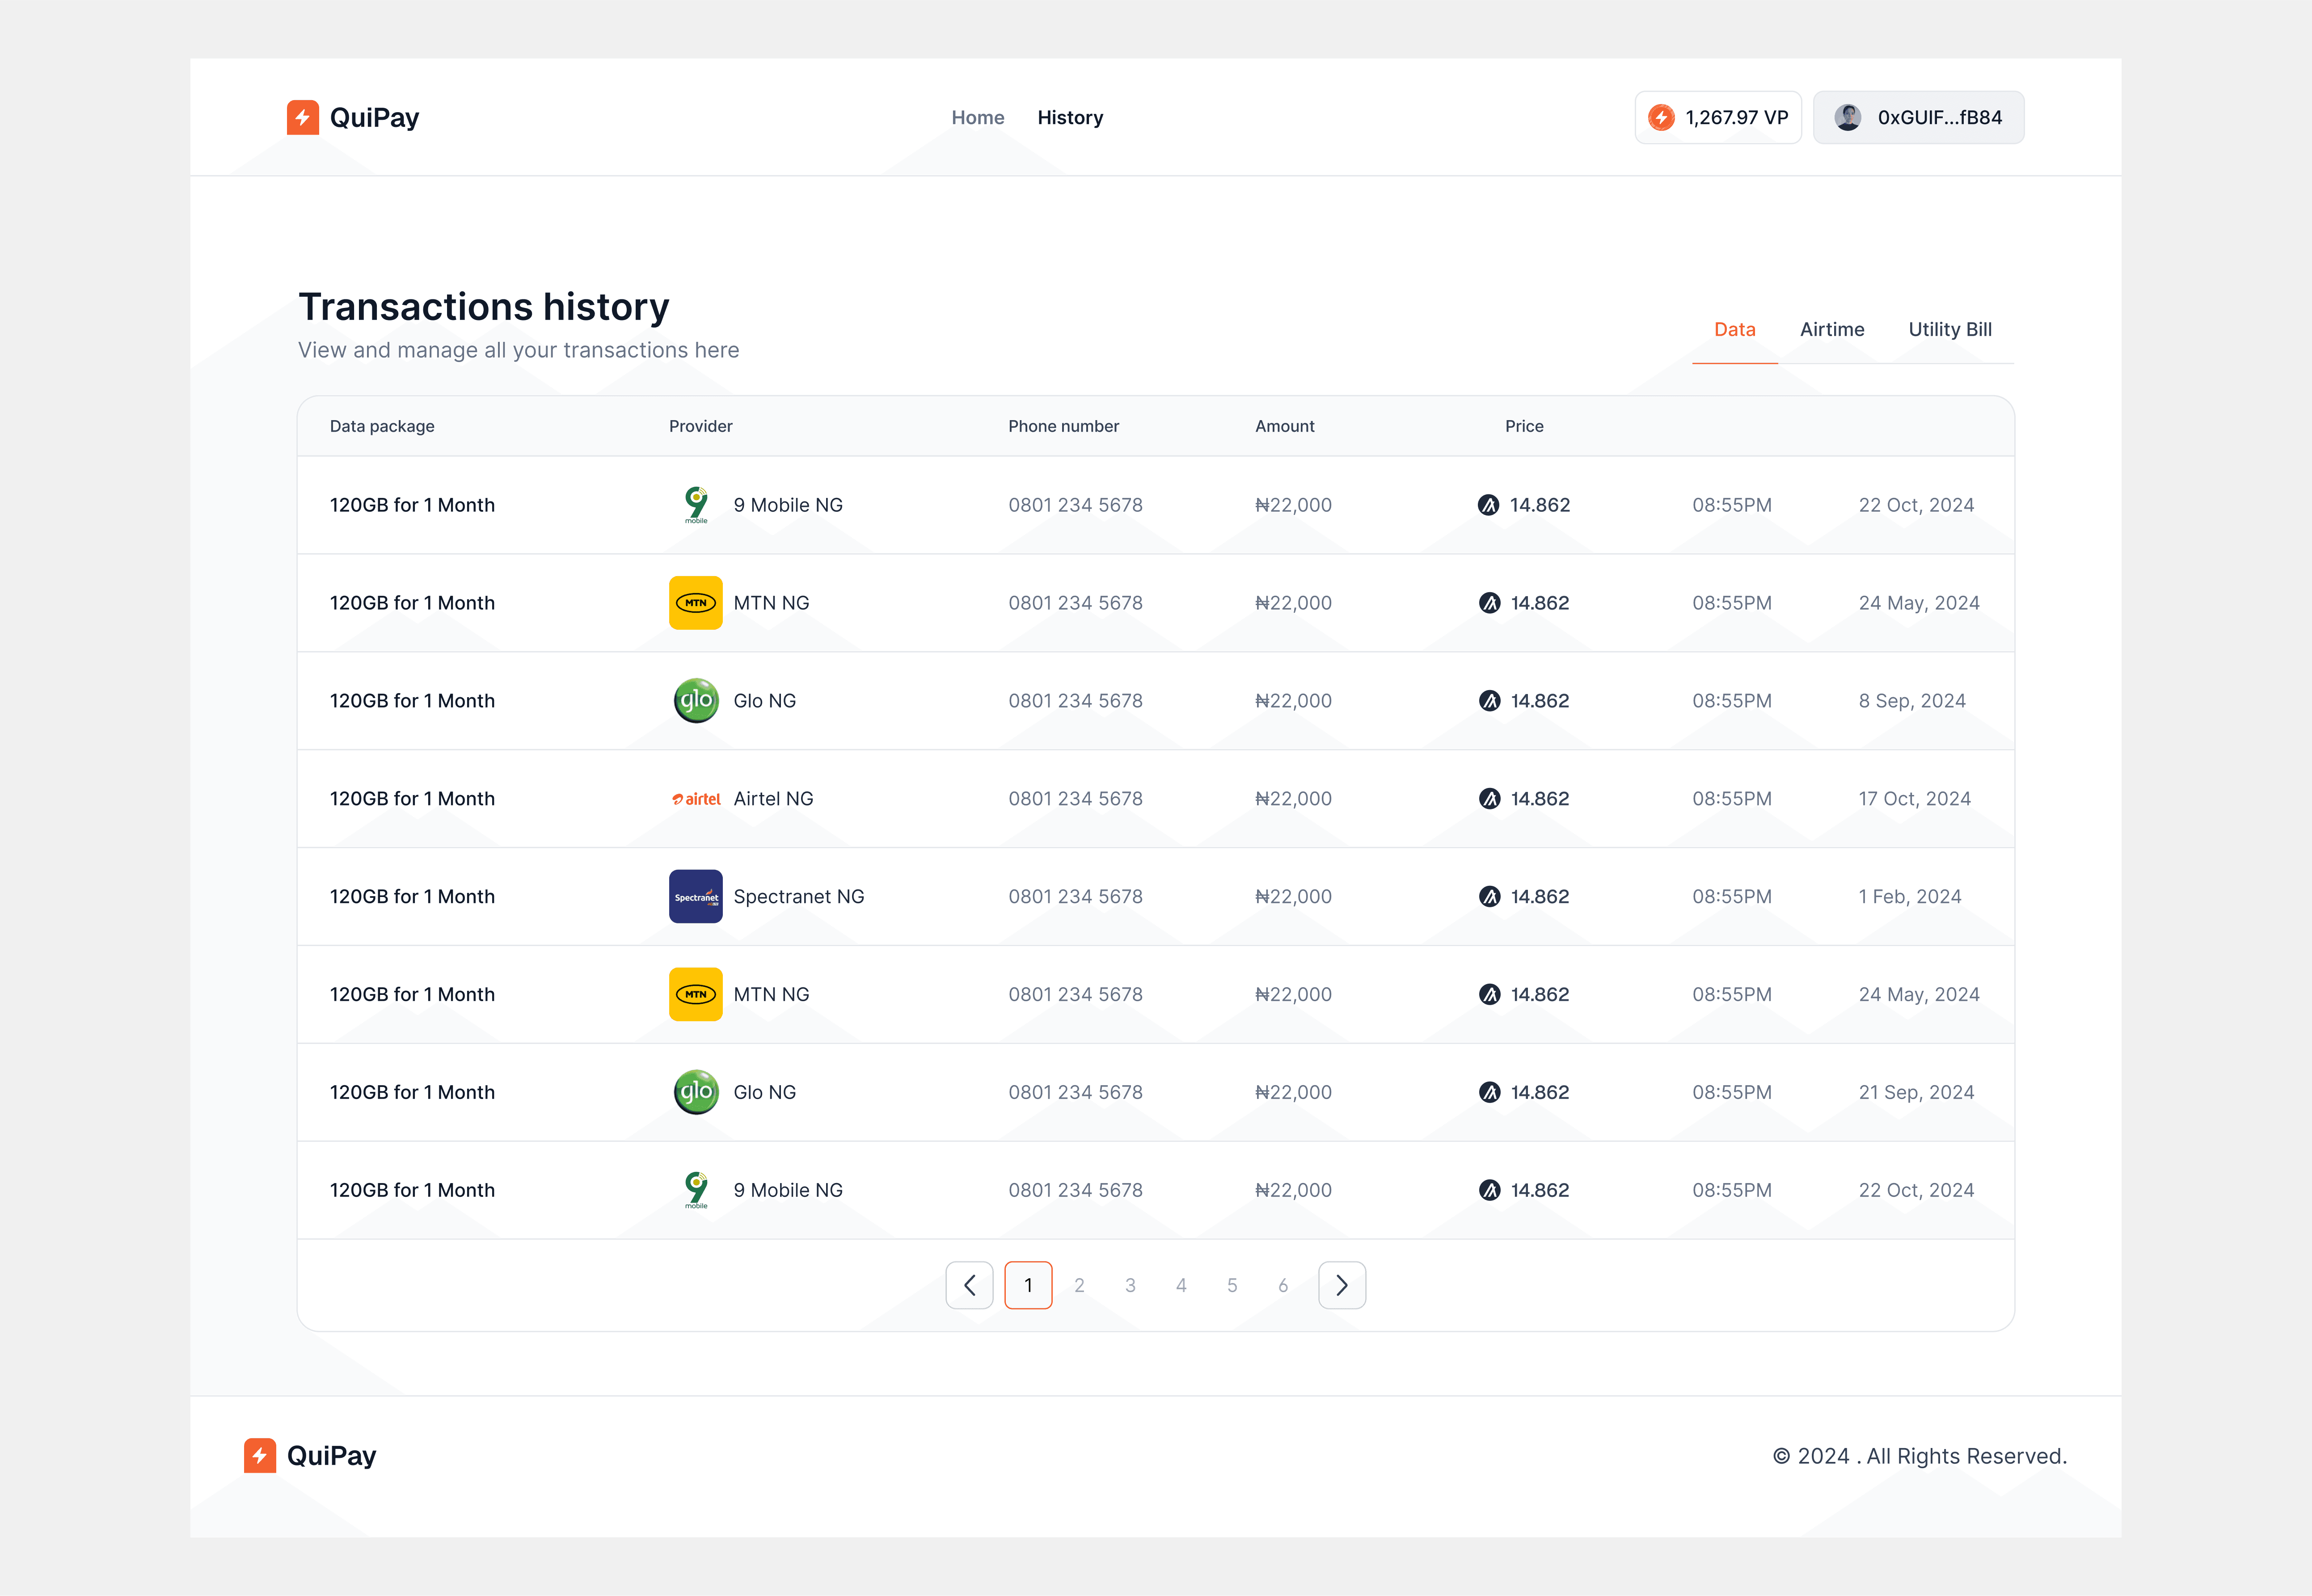This screenshot has height=1596, width=2312.
Task: Navigate to the Home menu item
Action: pos(977,117)
